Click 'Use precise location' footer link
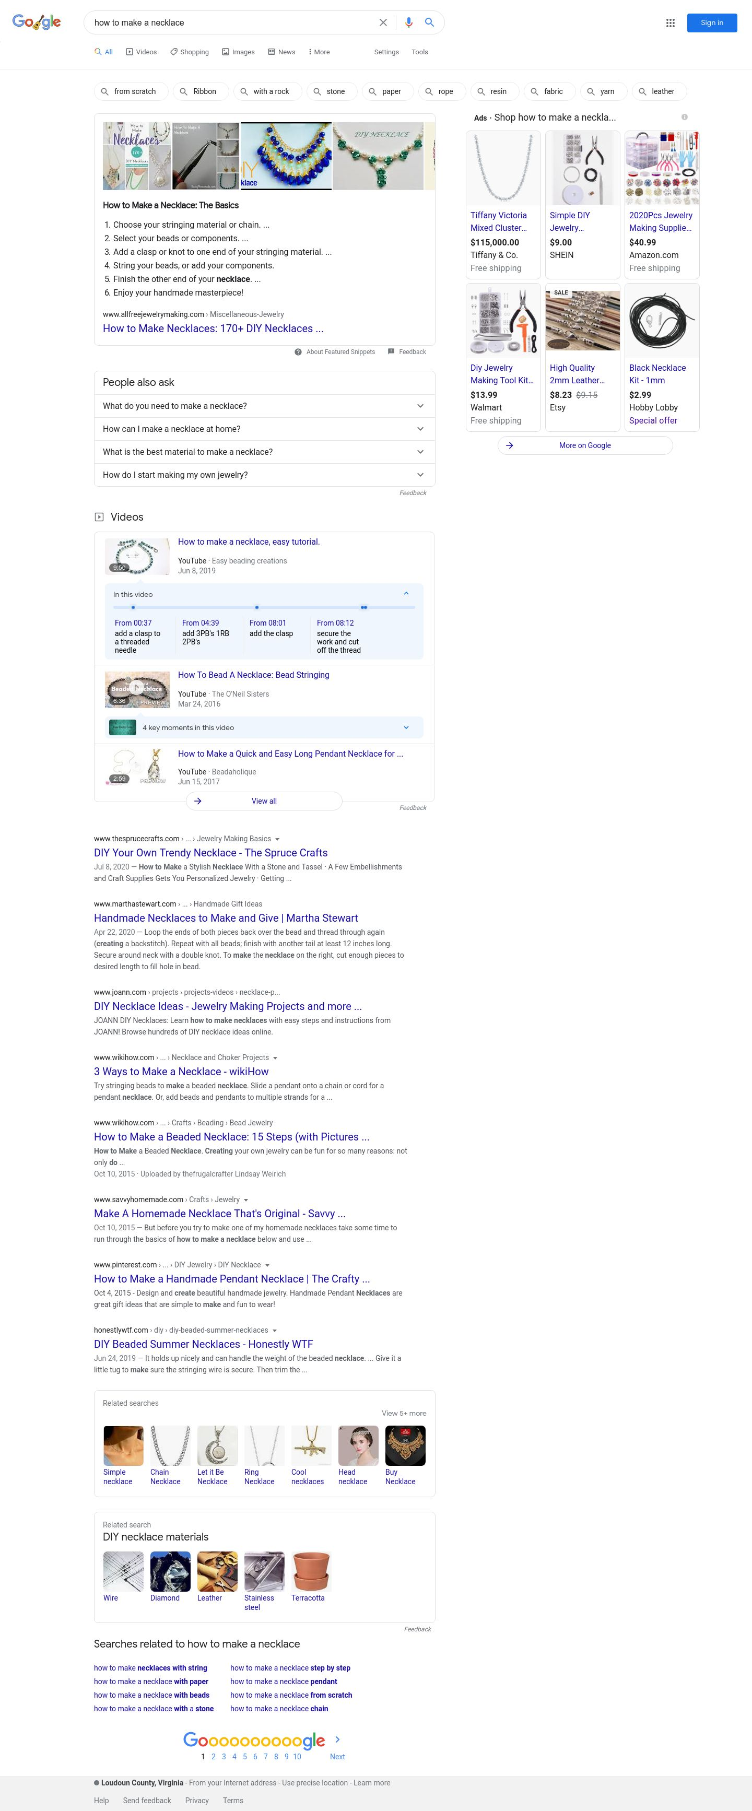The image size is (752, 1811). (314, 1783)
